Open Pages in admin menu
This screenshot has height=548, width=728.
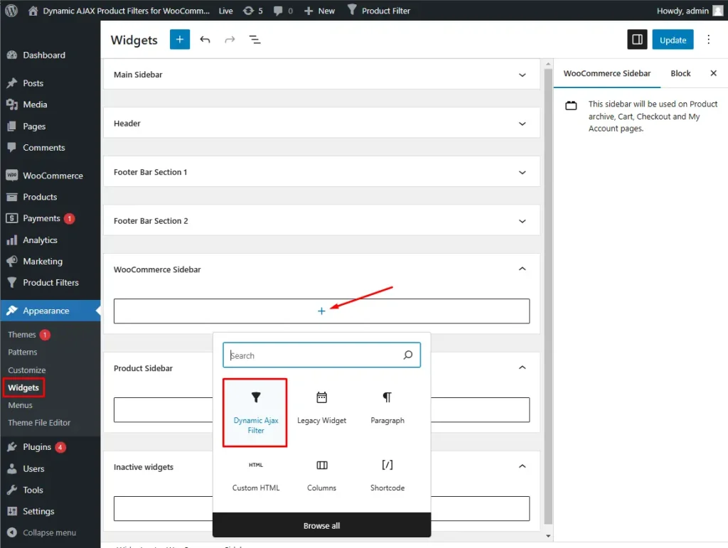[50, 127]
